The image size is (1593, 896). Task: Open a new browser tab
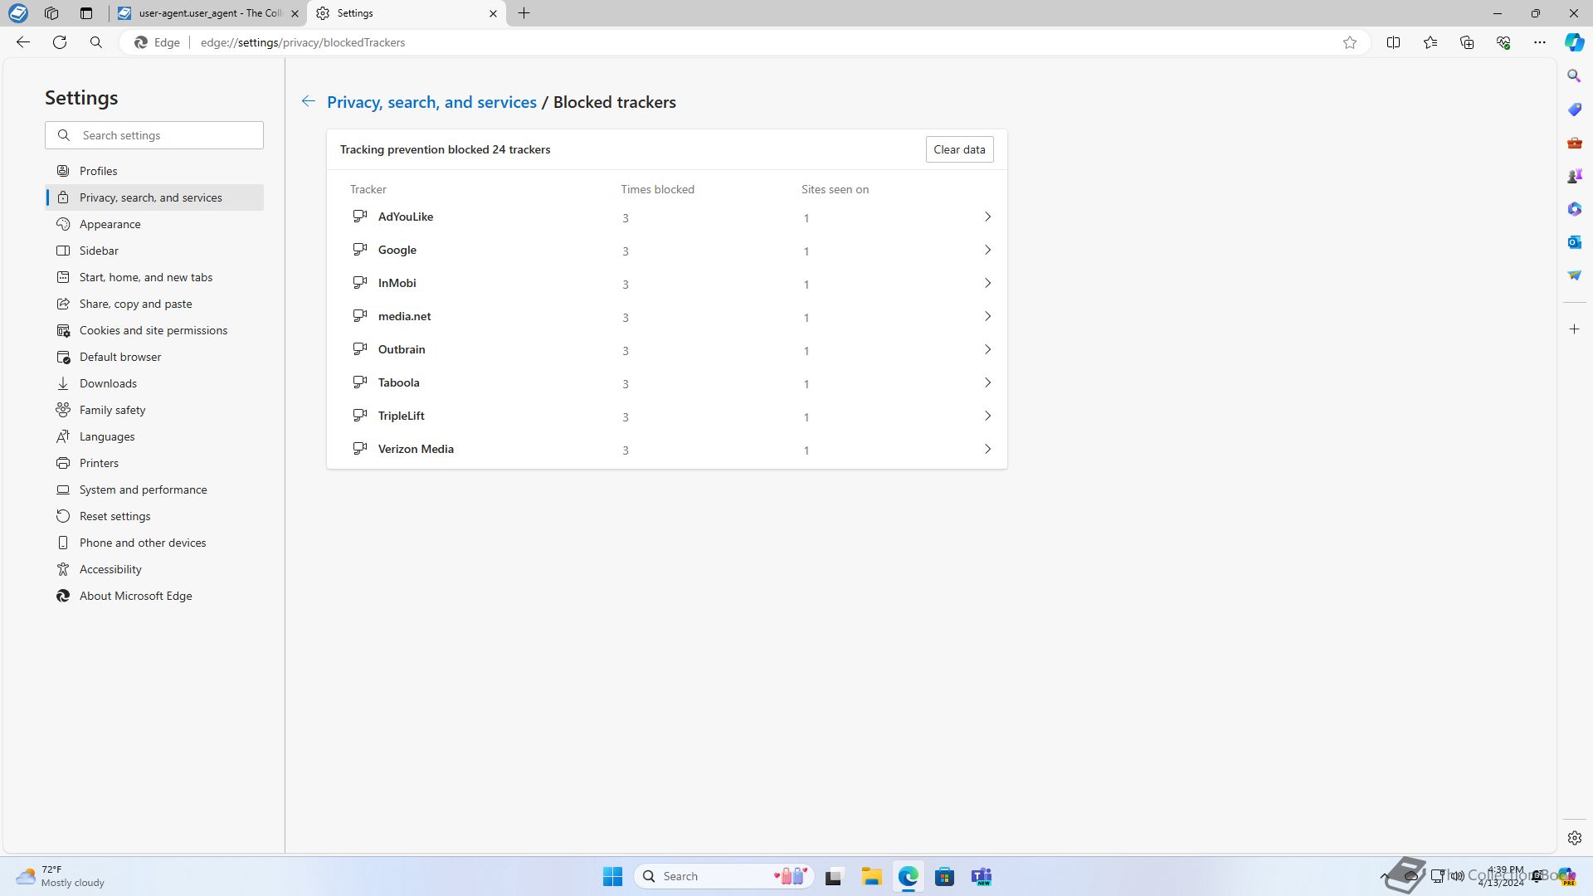coord(524,13)
